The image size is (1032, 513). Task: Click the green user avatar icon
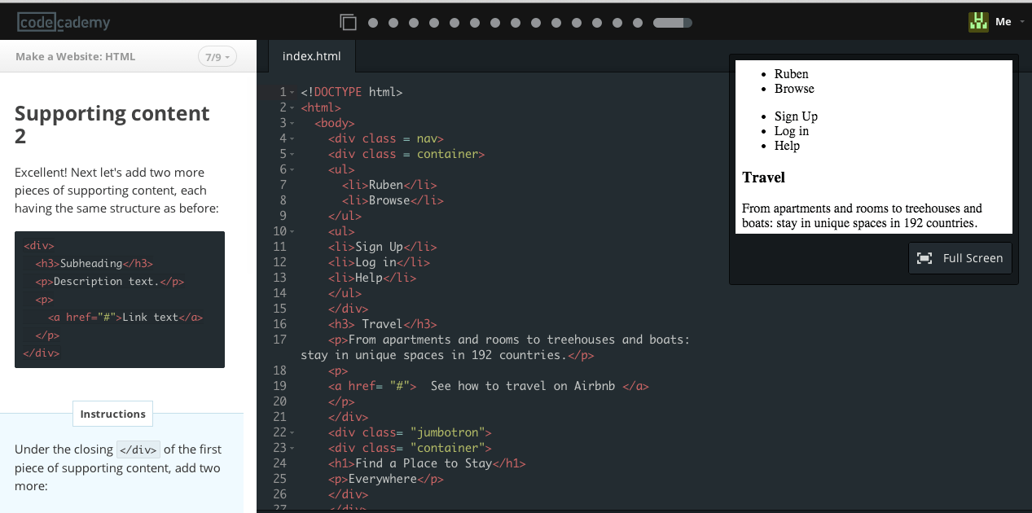click(977, 22)
